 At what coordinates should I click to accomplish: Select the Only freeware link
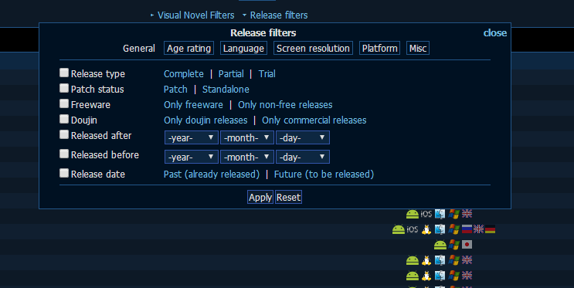coord(193,105)
